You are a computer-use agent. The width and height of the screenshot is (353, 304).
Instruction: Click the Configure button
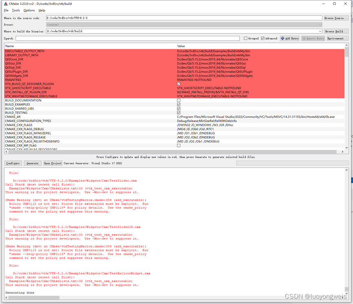(13, 163)
